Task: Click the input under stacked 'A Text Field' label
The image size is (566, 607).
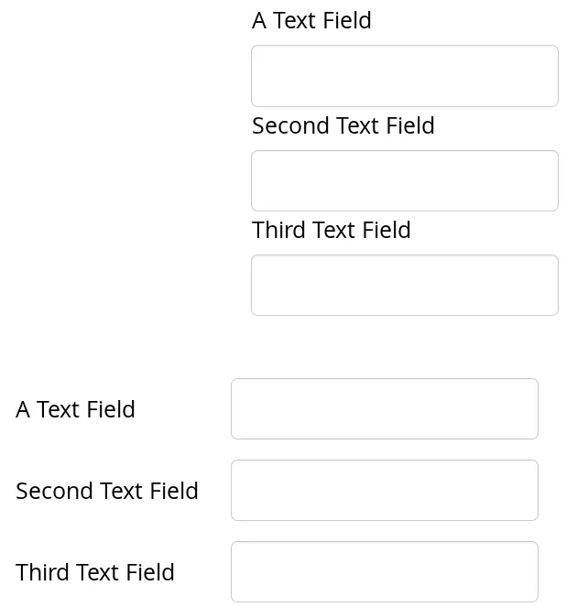Action: pos(404,76)
